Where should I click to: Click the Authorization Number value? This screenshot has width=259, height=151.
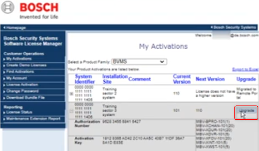point(122,121)
